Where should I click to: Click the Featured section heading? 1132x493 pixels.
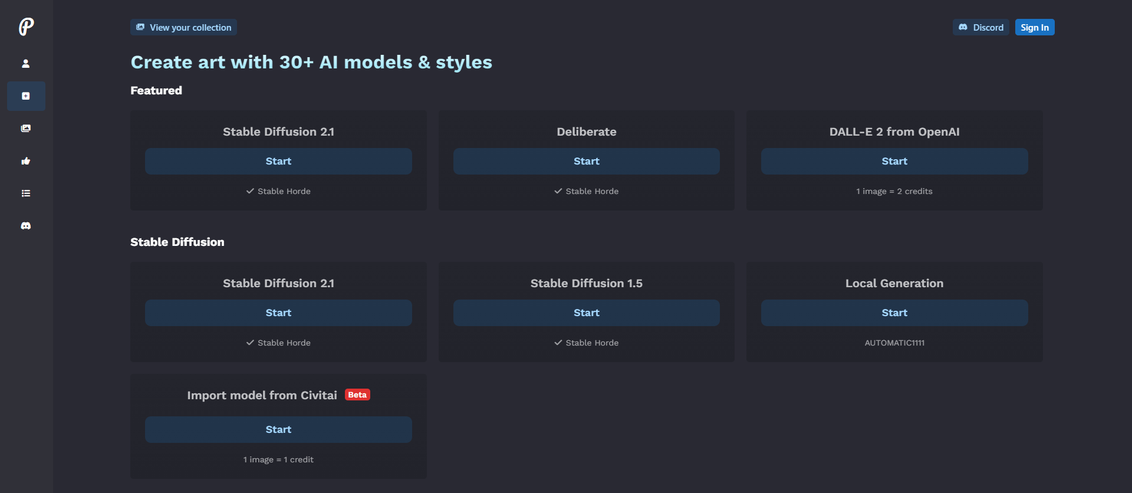(156, 90)
